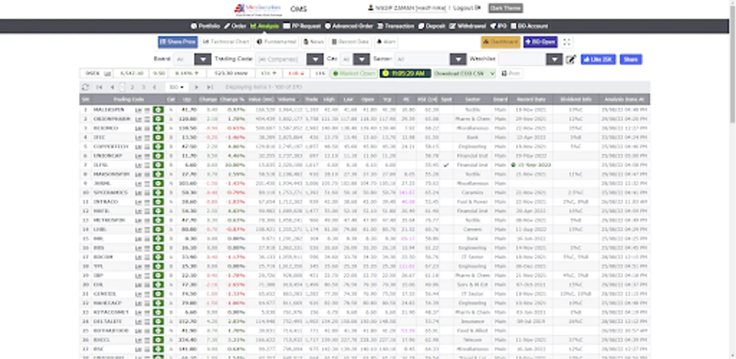Viewport: 736px width, 359px height.
Task: Open the Transaction menu
Action: pos(396,26)
